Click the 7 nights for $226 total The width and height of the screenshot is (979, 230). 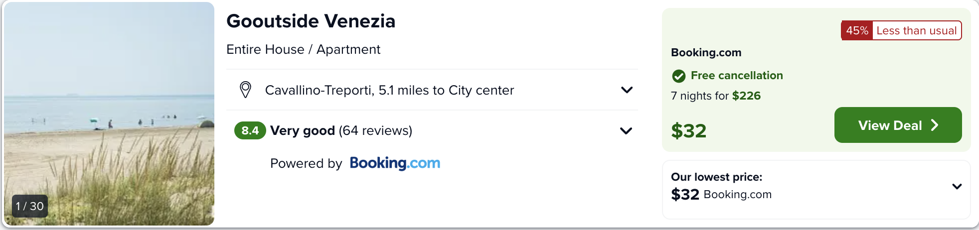click(716, 96)
